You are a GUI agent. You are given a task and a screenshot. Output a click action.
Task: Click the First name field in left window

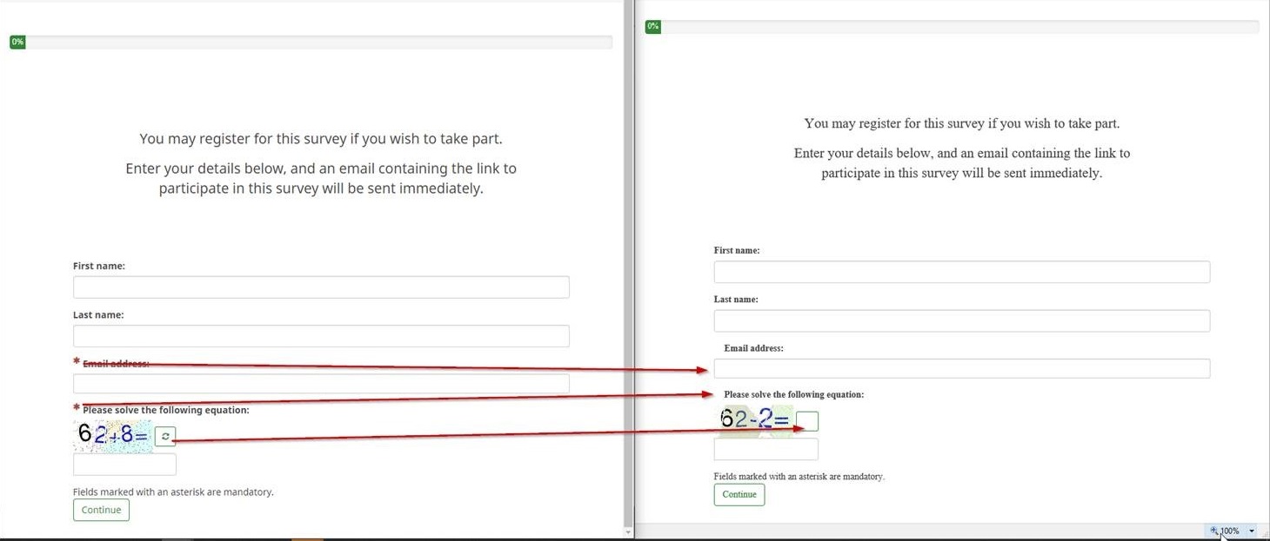point(321,287)
